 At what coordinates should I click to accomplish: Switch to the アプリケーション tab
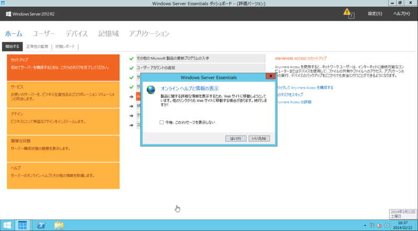pos(149,34)
